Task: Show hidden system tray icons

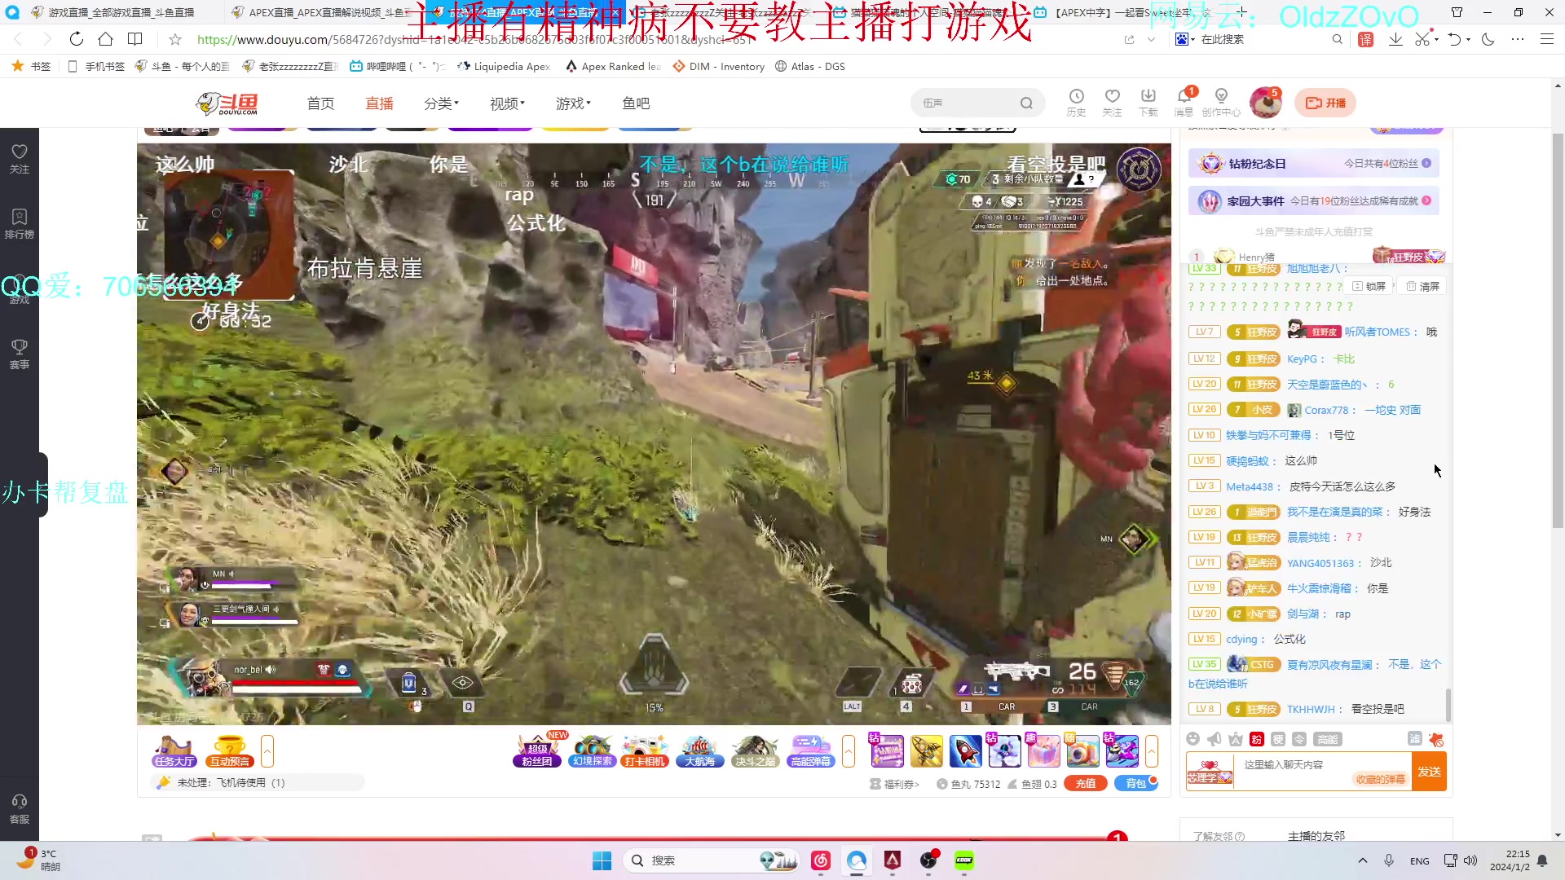Action: point(1363,860)
